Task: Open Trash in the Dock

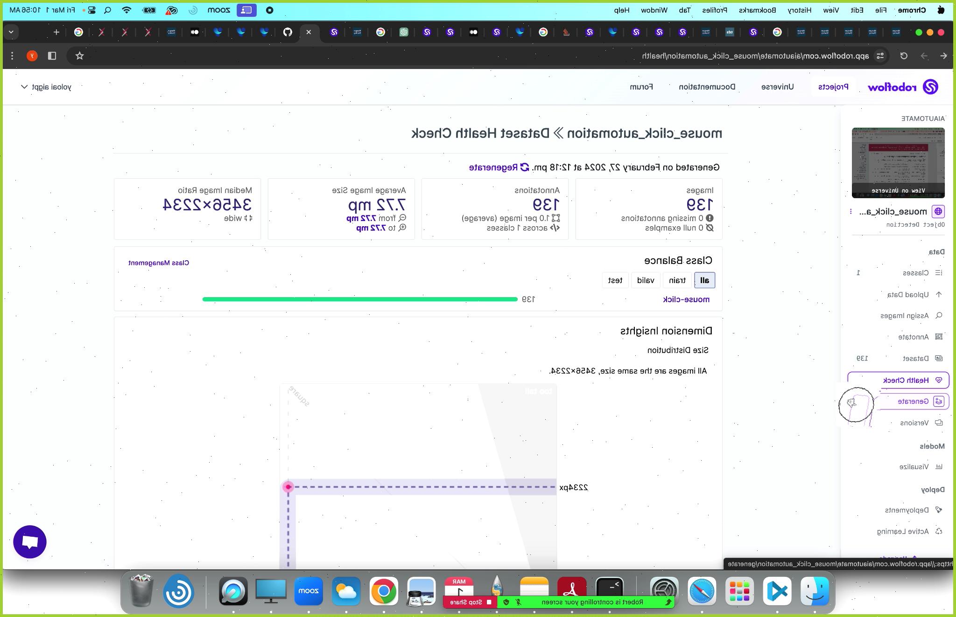Action: click(141, 591)
